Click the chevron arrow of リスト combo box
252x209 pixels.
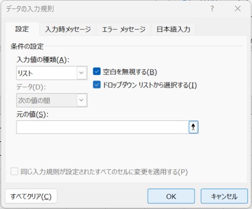point(81,73)
